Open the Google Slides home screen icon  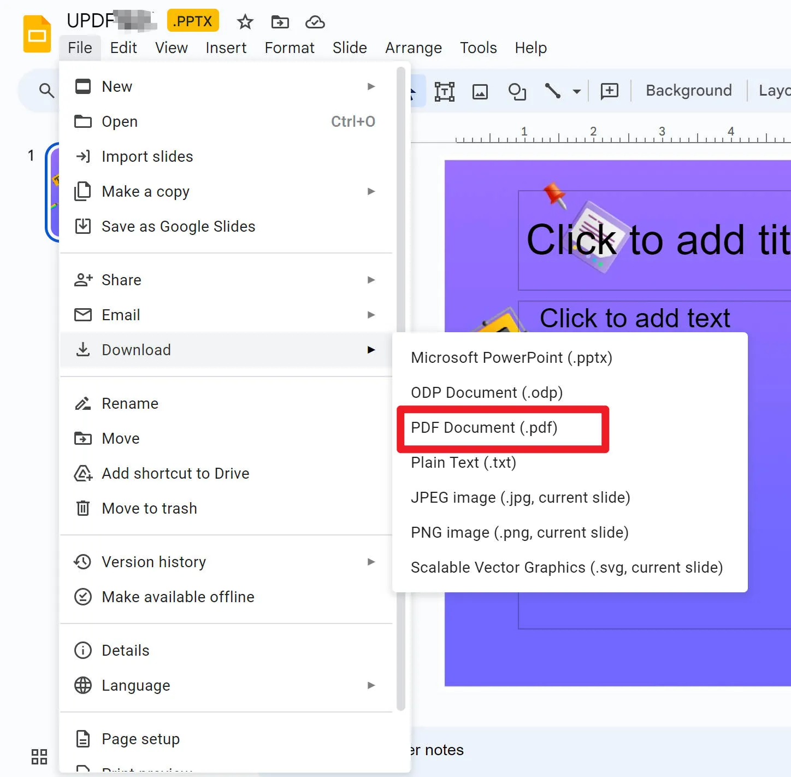coord(36,33)
